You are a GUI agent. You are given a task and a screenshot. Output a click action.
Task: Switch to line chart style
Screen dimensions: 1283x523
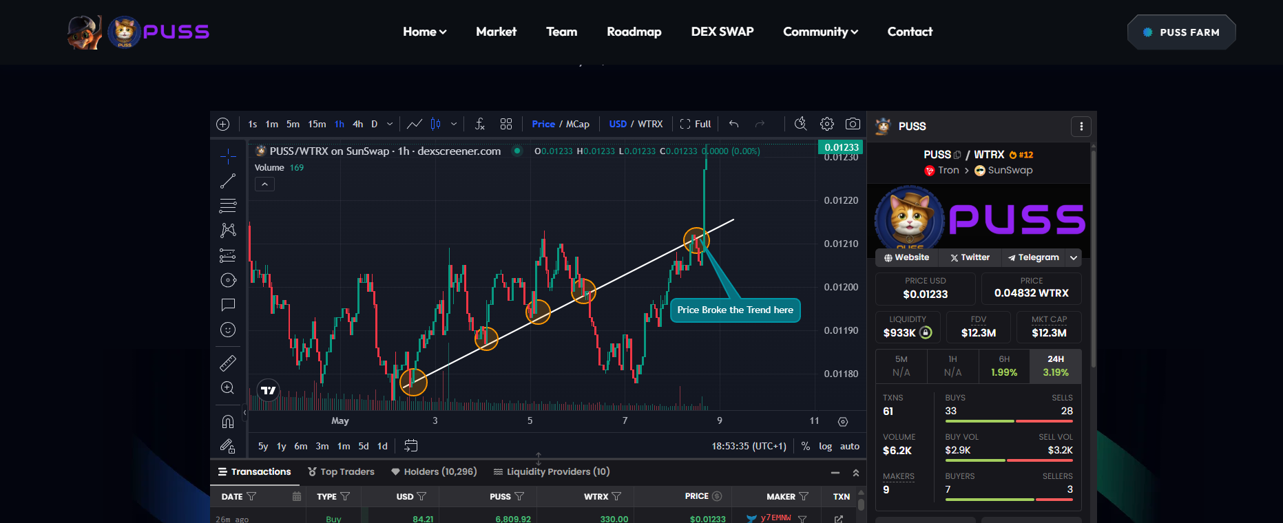click(415, 124)
